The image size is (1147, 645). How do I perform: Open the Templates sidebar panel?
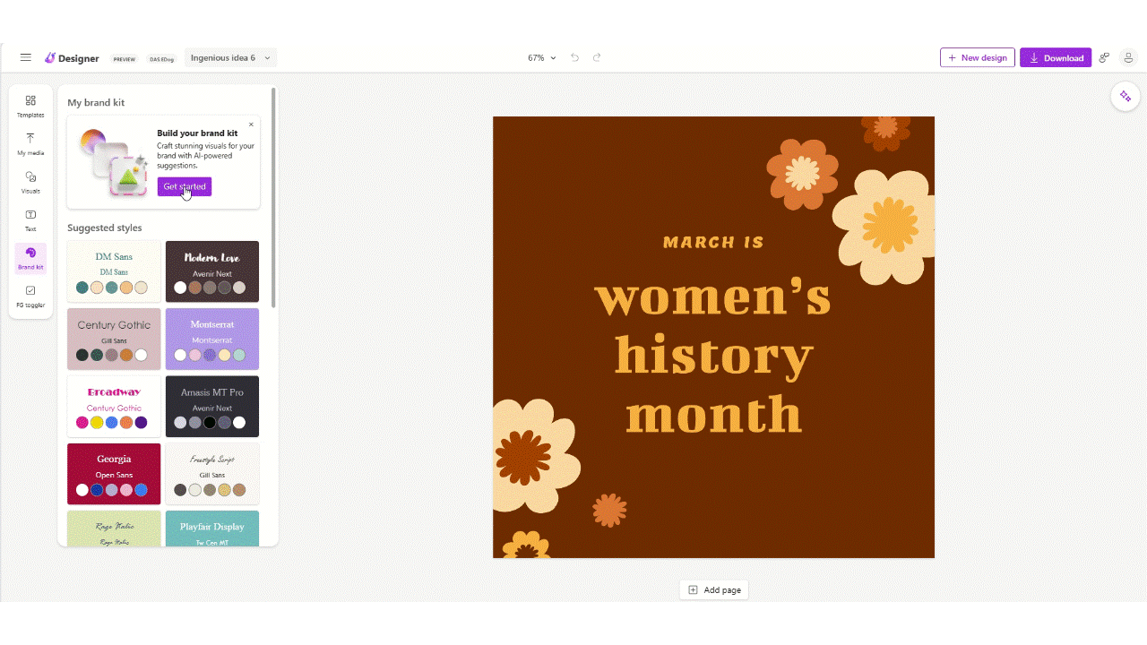point(30,107)
